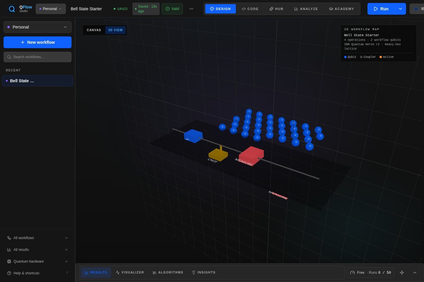424x282 pixels.
Task: Click the floating red MEASURE label in scene
Action: [x=278, y=195]
